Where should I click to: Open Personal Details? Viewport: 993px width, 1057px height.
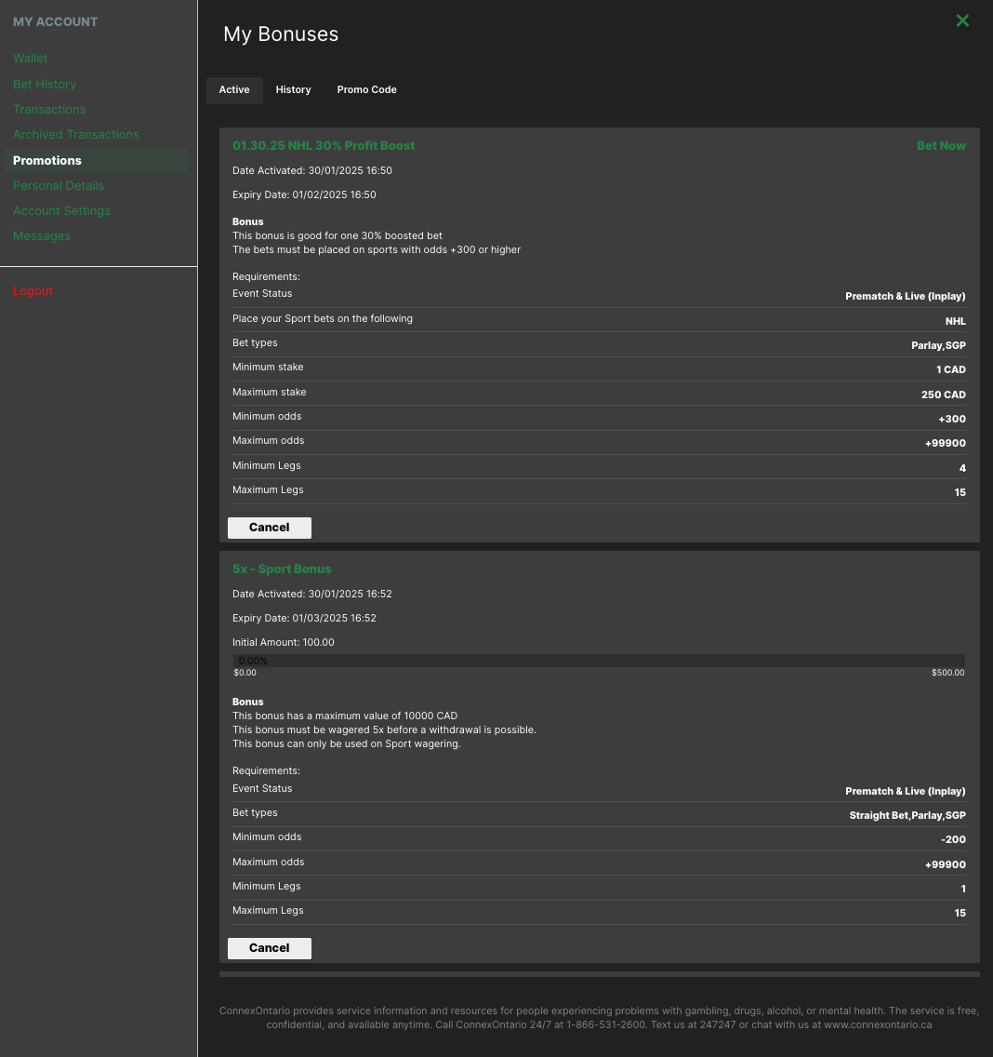58,185
